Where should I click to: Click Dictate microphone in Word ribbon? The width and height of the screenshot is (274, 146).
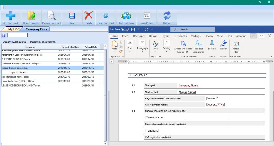(x=212, y=45)
